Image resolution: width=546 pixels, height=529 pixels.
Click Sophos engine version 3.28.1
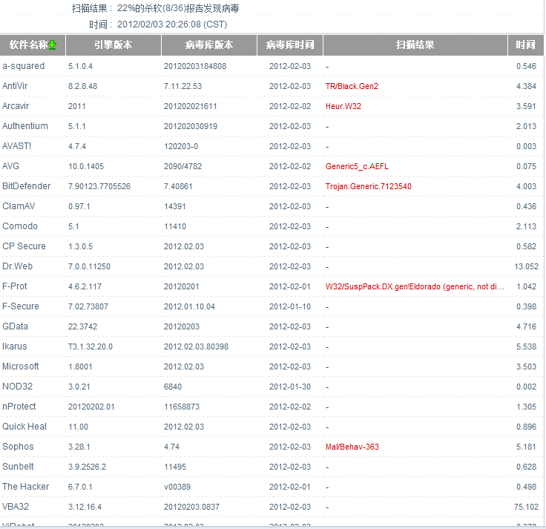tap(79, 447)
